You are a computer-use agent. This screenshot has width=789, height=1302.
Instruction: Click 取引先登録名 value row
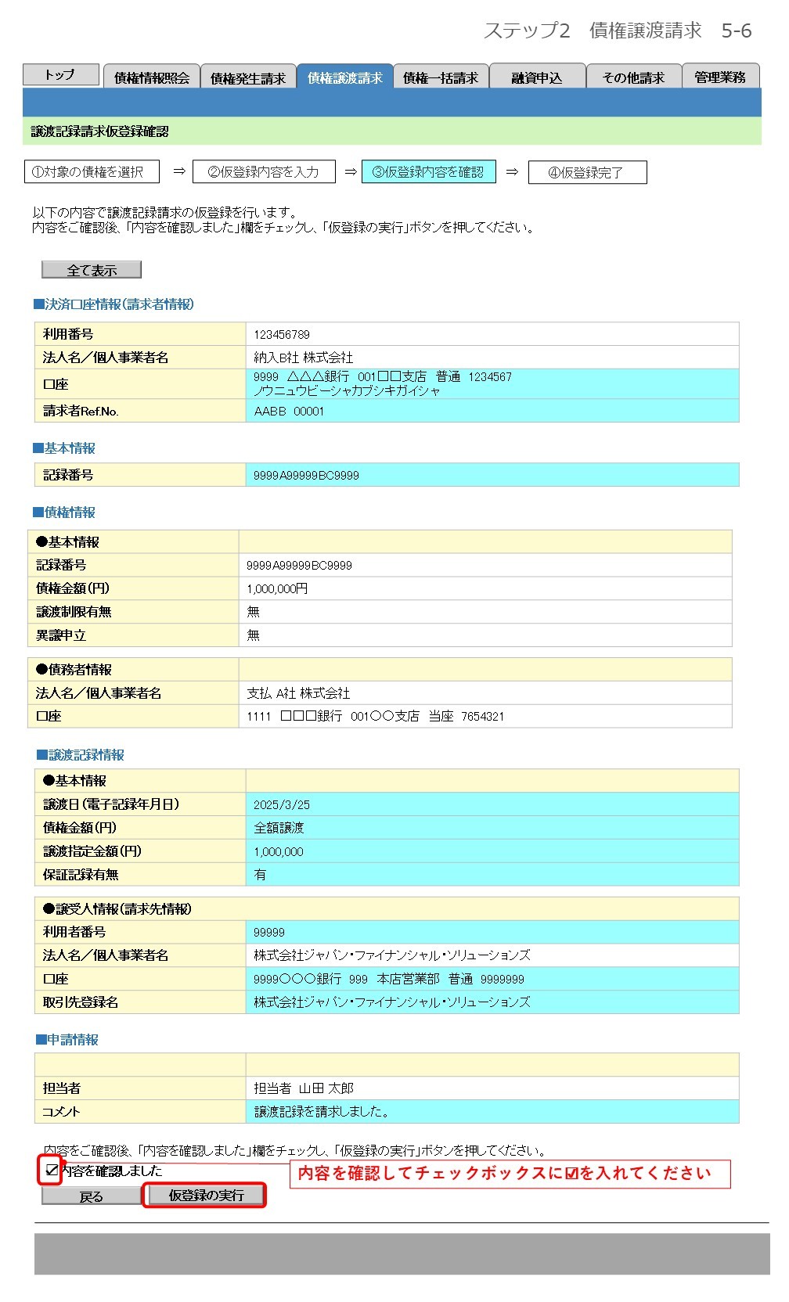point(492,1002)
